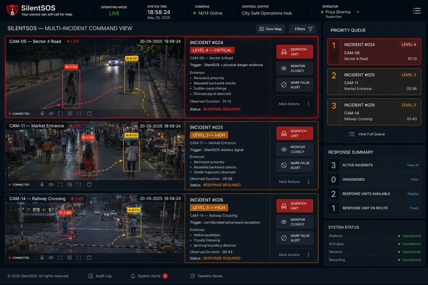Click the red alerts count badge
Screen dimensions: 428x285
pos(165,276)
